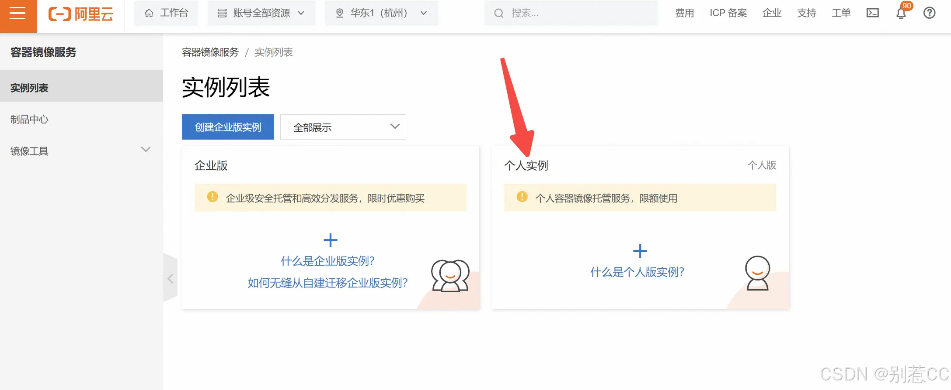Click the search magnifier icon
951x390 pixels.
[x=498, y=14]
